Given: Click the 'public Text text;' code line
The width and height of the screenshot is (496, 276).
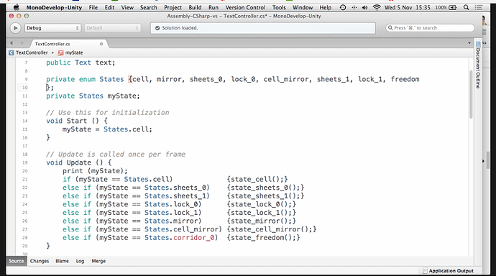Looking at the screenshot, I should [81, 63].
